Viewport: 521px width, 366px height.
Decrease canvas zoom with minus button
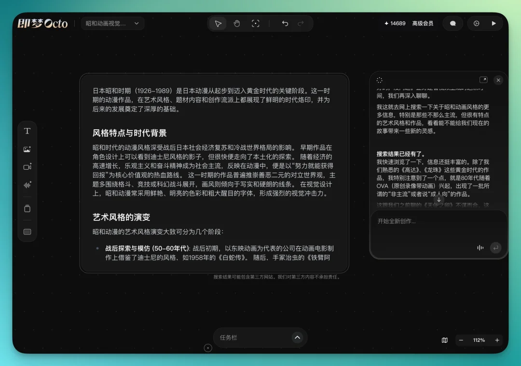[462, 340]
